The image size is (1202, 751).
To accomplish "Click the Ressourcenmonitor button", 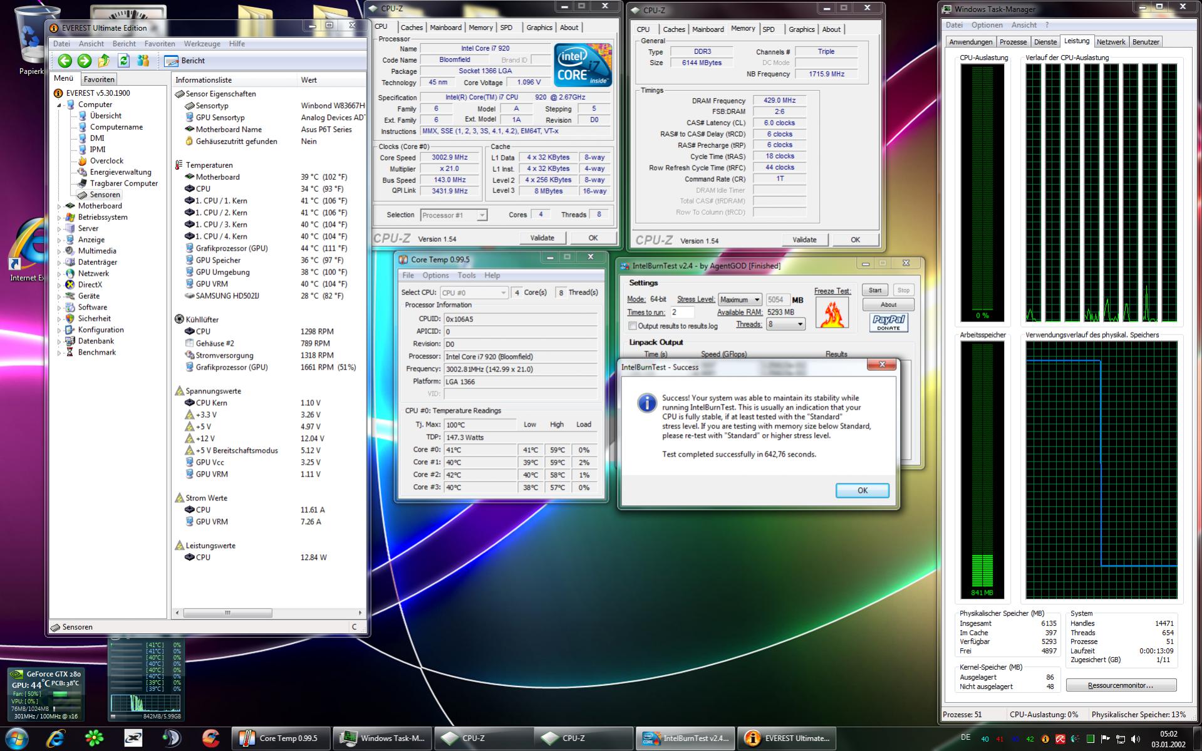I will click(1121, 685).
